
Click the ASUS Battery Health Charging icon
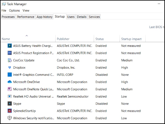[x=10, y=46]
